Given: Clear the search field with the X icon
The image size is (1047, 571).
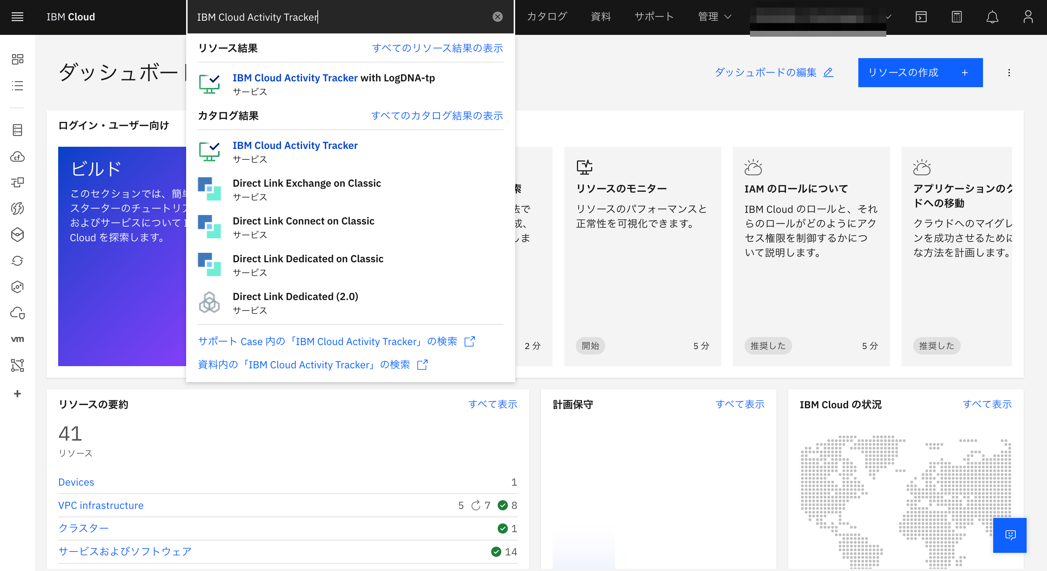Looking at the screenshot, I should tap(497, 17).
